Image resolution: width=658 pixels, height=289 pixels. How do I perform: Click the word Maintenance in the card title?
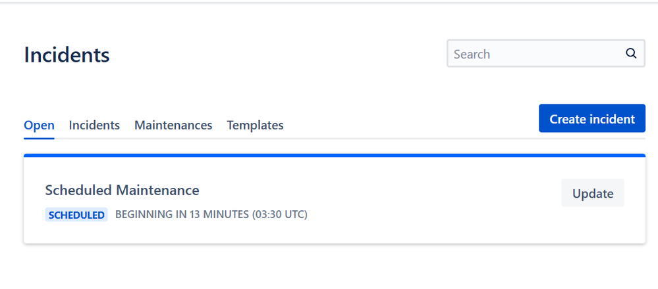(158, 190)
